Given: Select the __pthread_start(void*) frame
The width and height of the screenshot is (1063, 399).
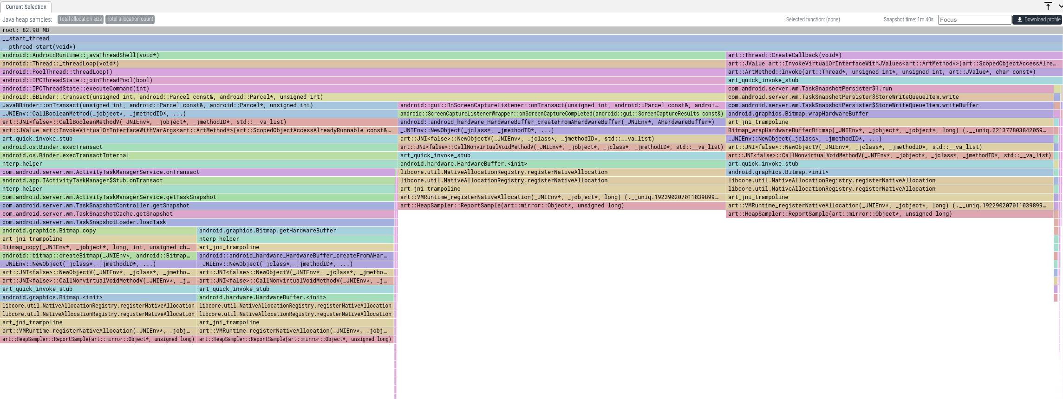Looking at the screenshot, I should point(531,47).
